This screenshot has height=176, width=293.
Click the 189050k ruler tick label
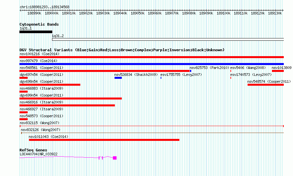pyautogui.click(x=138, y=13)
